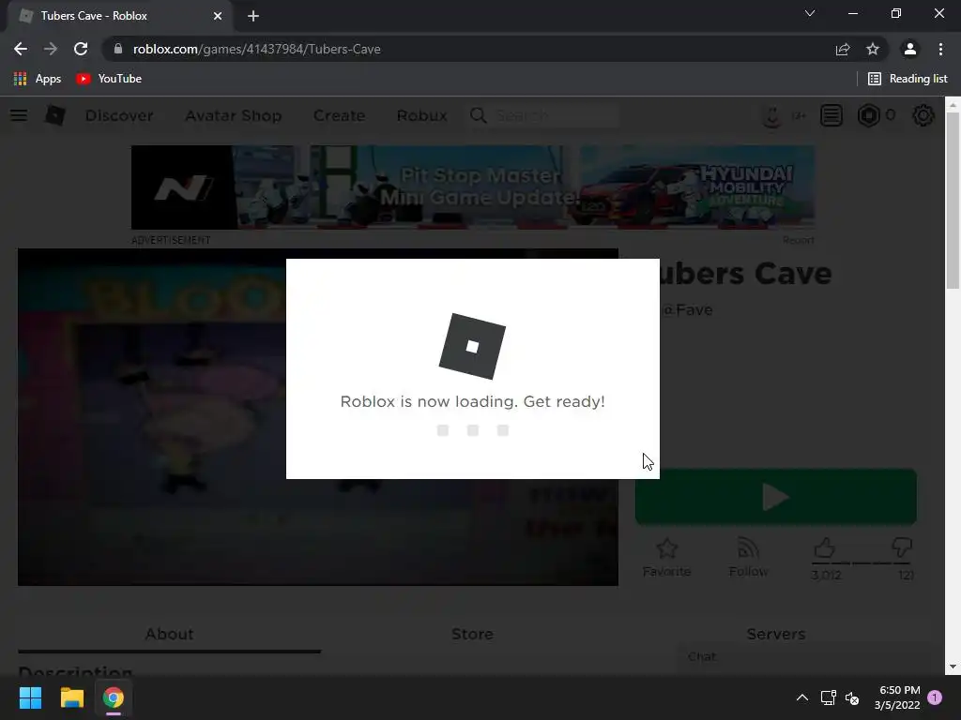Screen dimensions: 961x720
Task: Open the Avatar Shop menu item
Action: pyautogui.click(x=234, y=115)
